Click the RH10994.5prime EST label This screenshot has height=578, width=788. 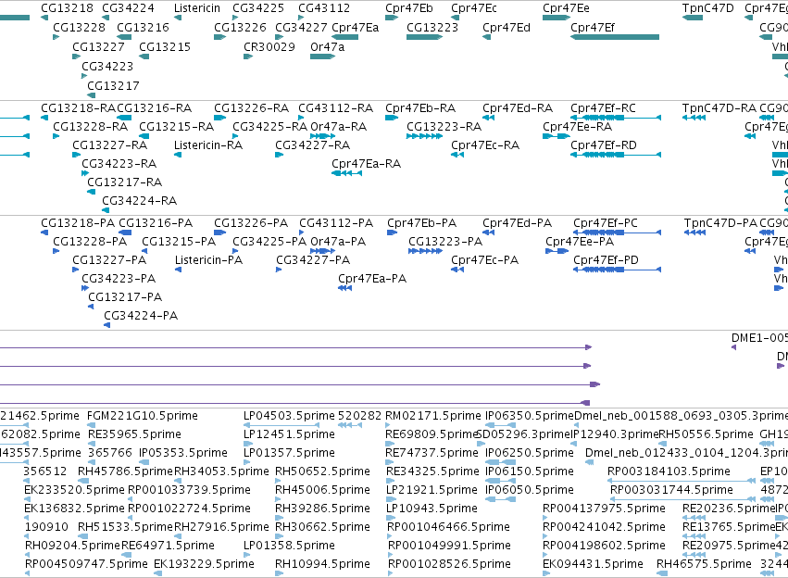[x=322, y=565]
